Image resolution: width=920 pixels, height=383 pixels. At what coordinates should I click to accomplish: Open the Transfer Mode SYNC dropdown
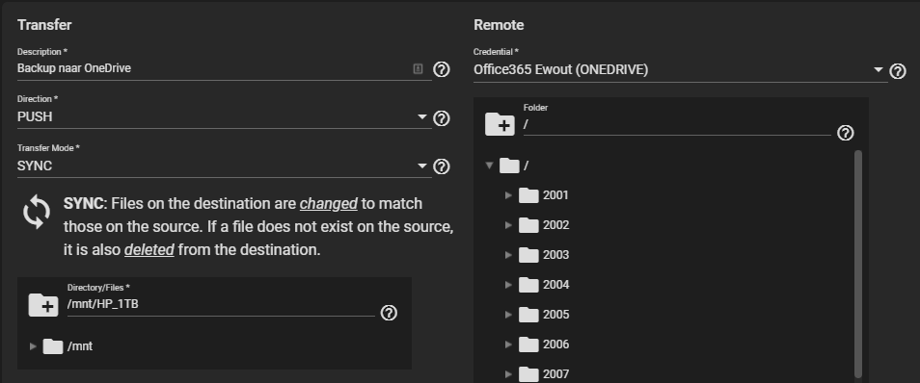click(224, 166)
